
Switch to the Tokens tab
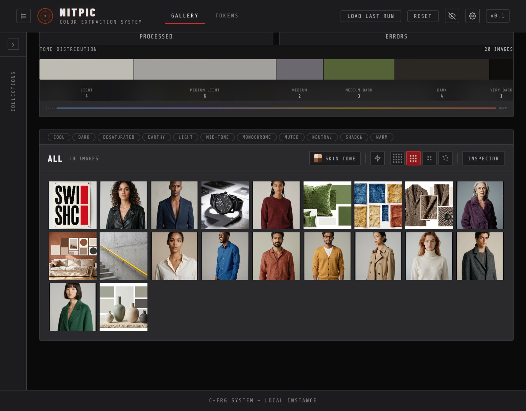[x=227, y=16]
